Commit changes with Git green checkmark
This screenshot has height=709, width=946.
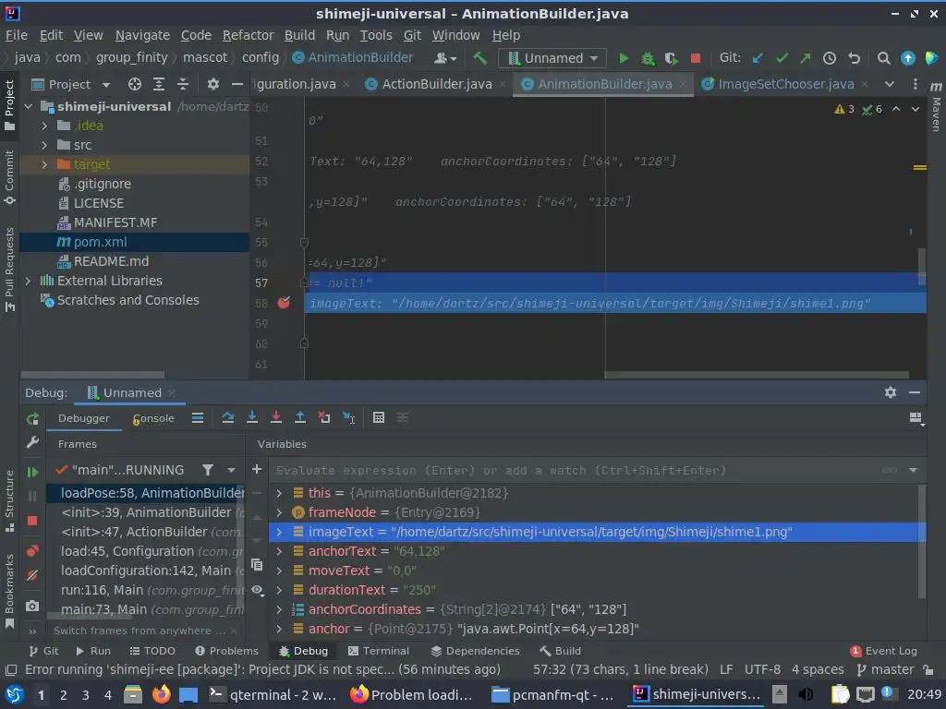(782, 58)
